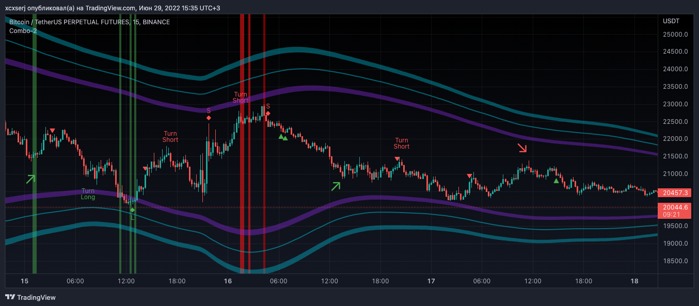
Task: Select the red 20457.3 current price tag
Action: coord(675,193)
